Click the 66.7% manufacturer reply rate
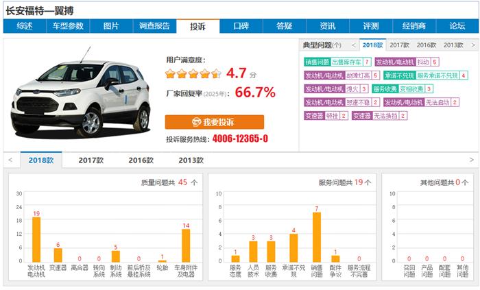This screenshot has width=480, height=290. [255, 93]
